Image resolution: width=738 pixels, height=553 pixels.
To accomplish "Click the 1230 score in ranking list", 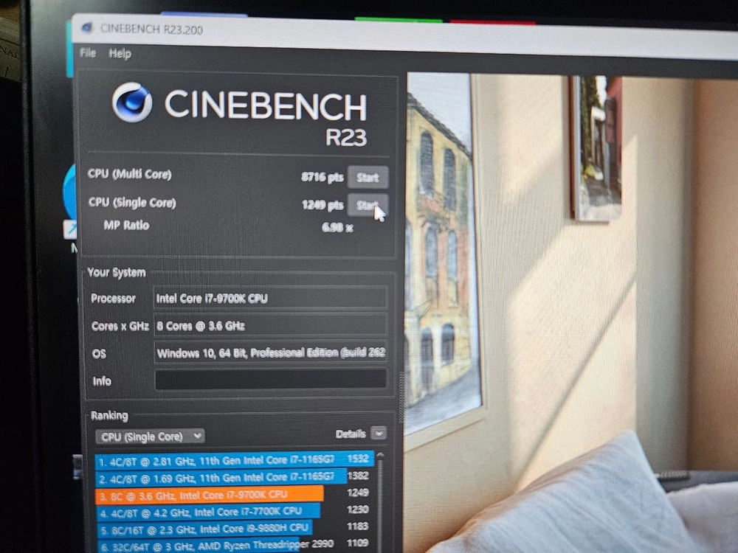I will click(x=358, y=509).
